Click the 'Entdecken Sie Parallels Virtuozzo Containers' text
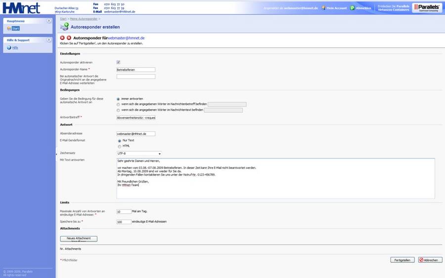 pos(394,8)
